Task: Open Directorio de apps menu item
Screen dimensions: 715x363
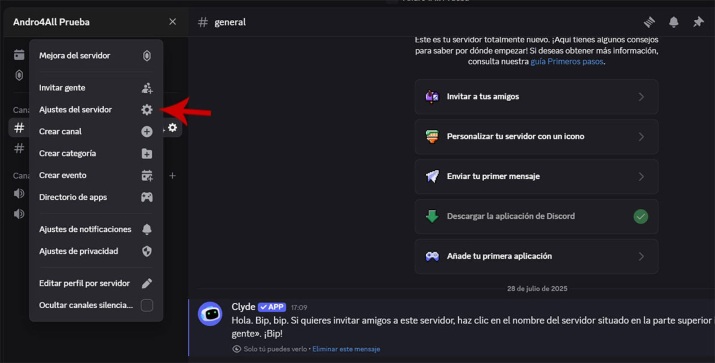Action: pos(96,197)
